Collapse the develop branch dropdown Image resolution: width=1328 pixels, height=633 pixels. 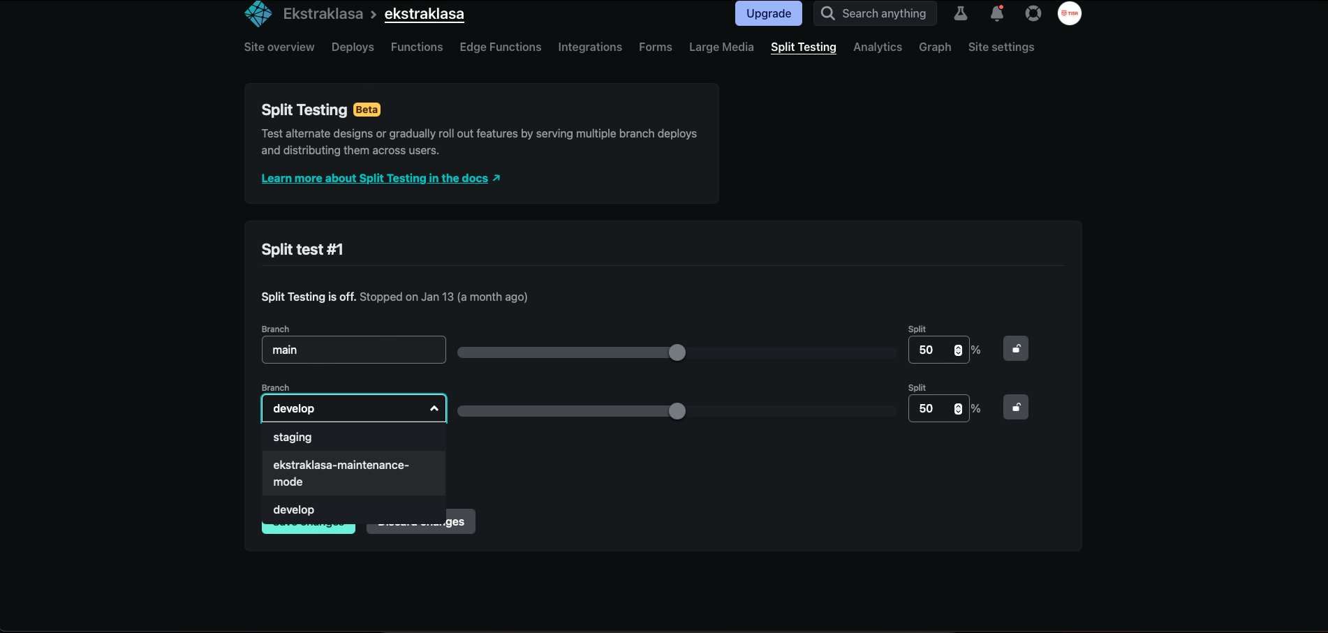click(434, 408)
